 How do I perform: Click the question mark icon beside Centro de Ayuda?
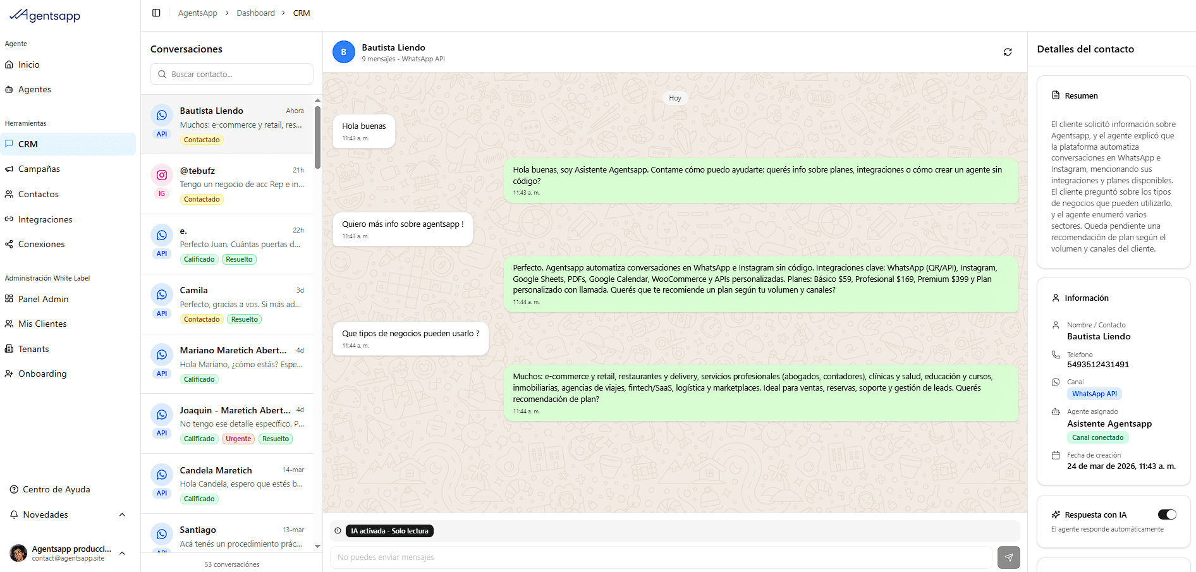14,489
